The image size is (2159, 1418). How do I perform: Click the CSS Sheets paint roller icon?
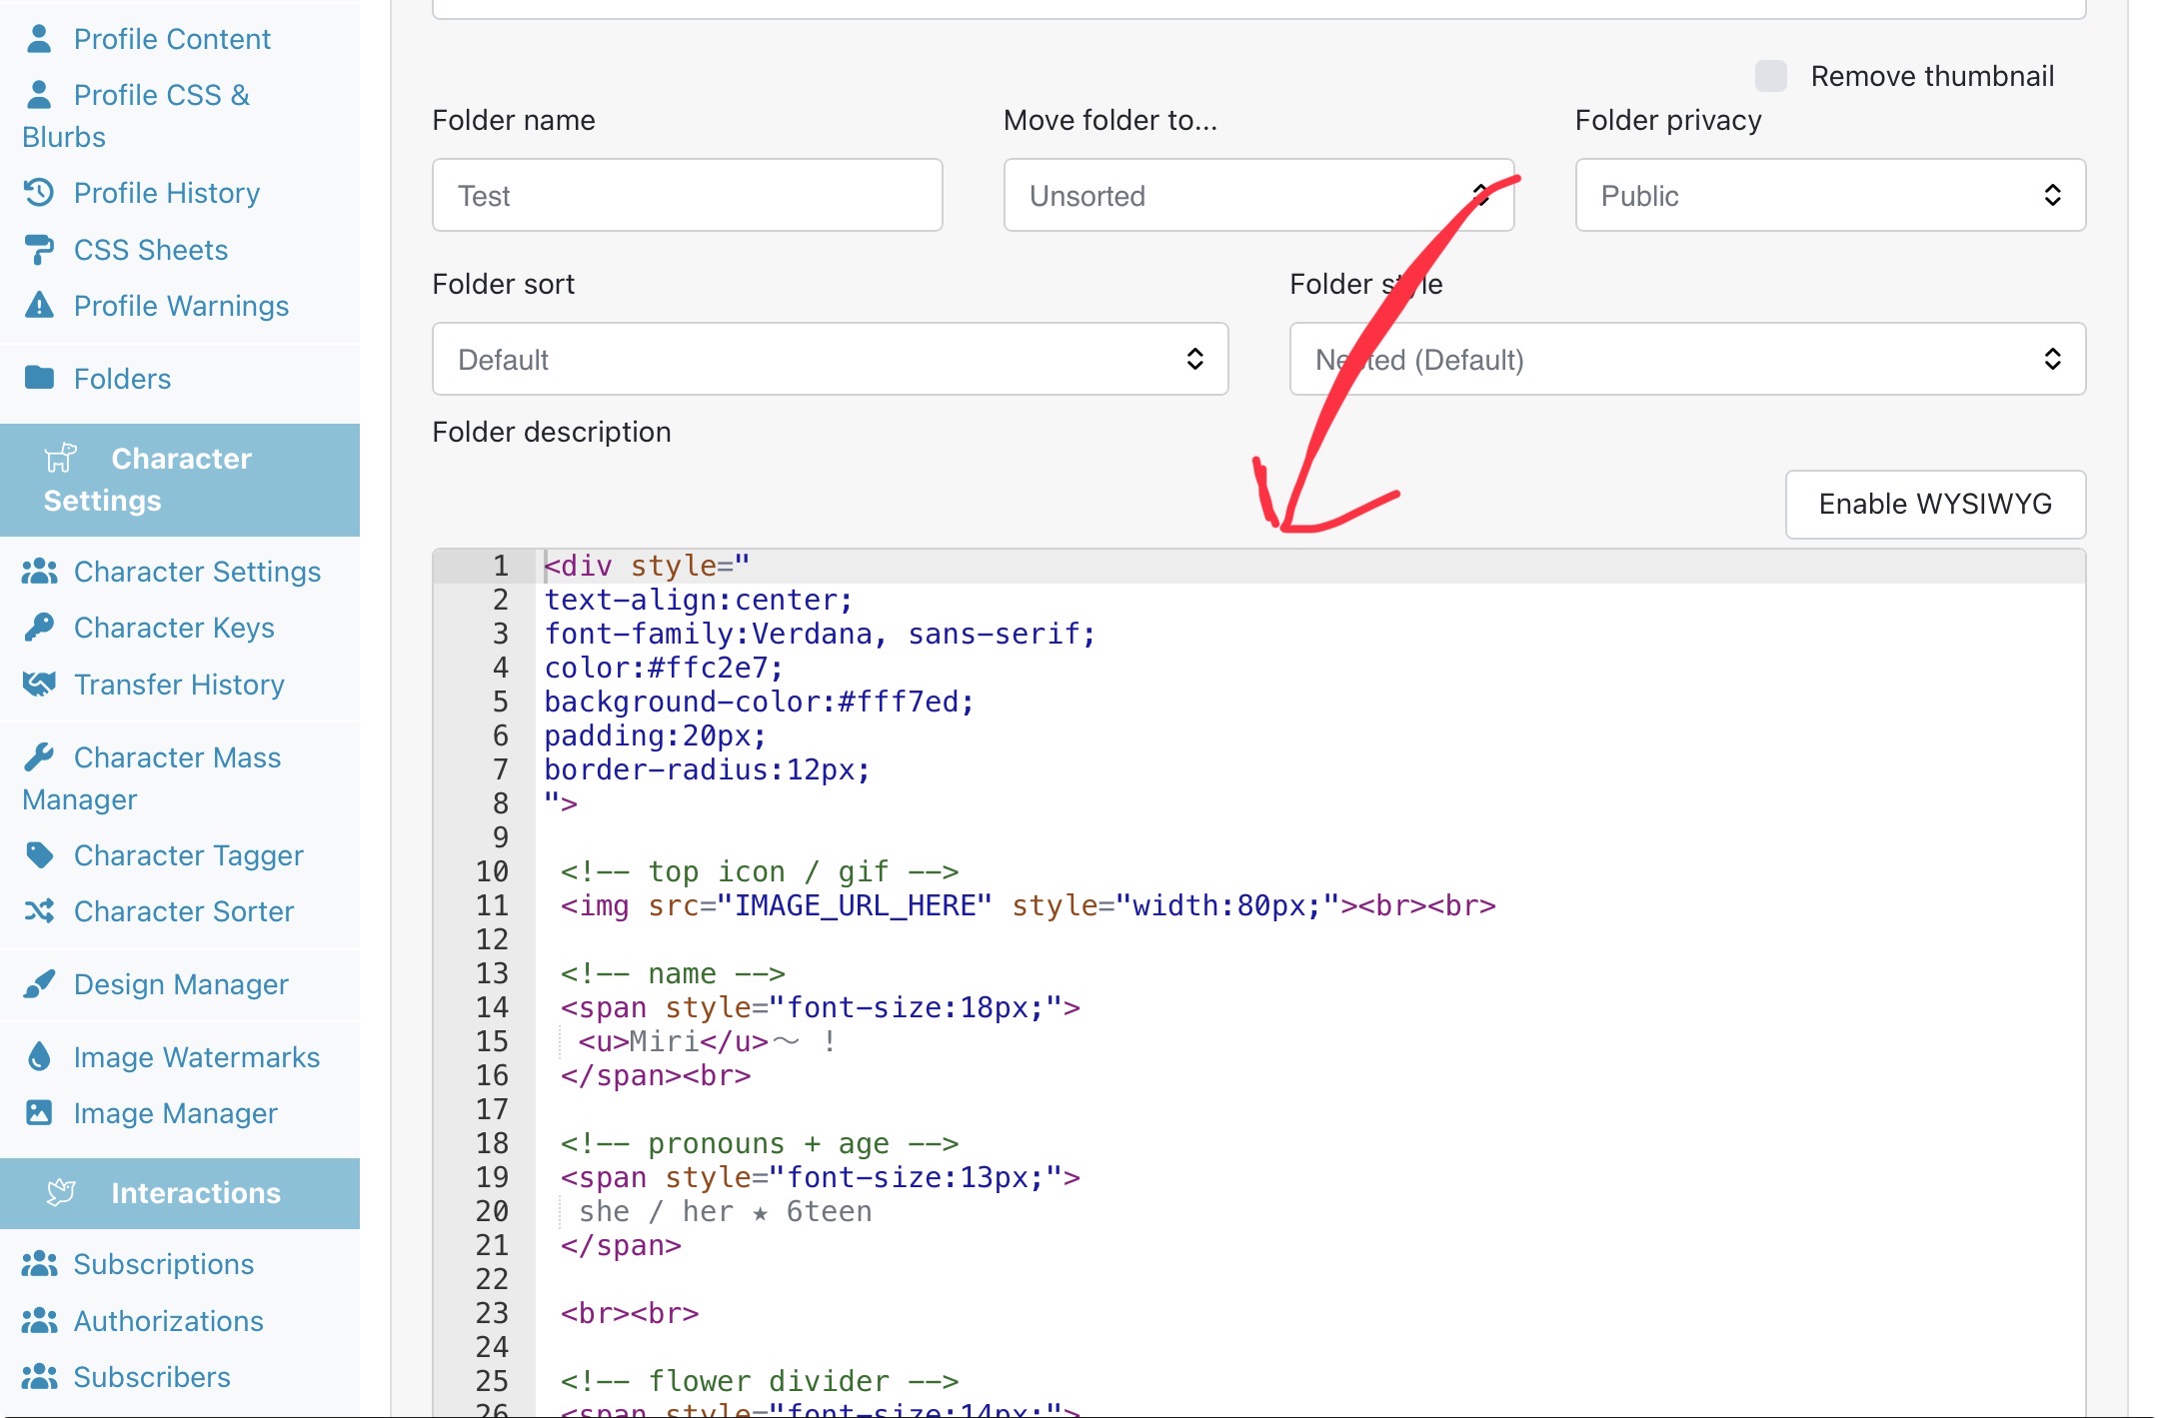[x=39, y=249]
